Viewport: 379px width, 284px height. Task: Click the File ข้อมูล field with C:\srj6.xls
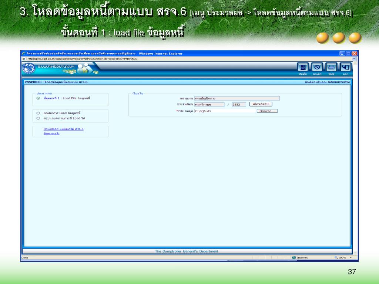click(x=225, y=111)
